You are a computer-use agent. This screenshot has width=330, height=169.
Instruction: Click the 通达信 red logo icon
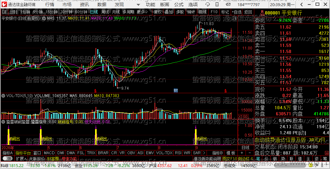[x=4, y=4]
